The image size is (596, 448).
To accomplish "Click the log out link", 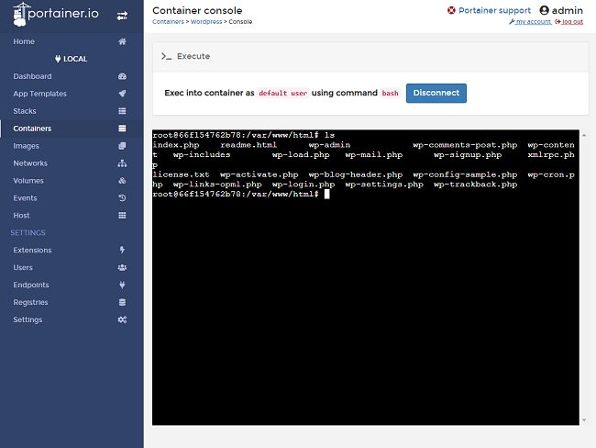I will (569, 22).
